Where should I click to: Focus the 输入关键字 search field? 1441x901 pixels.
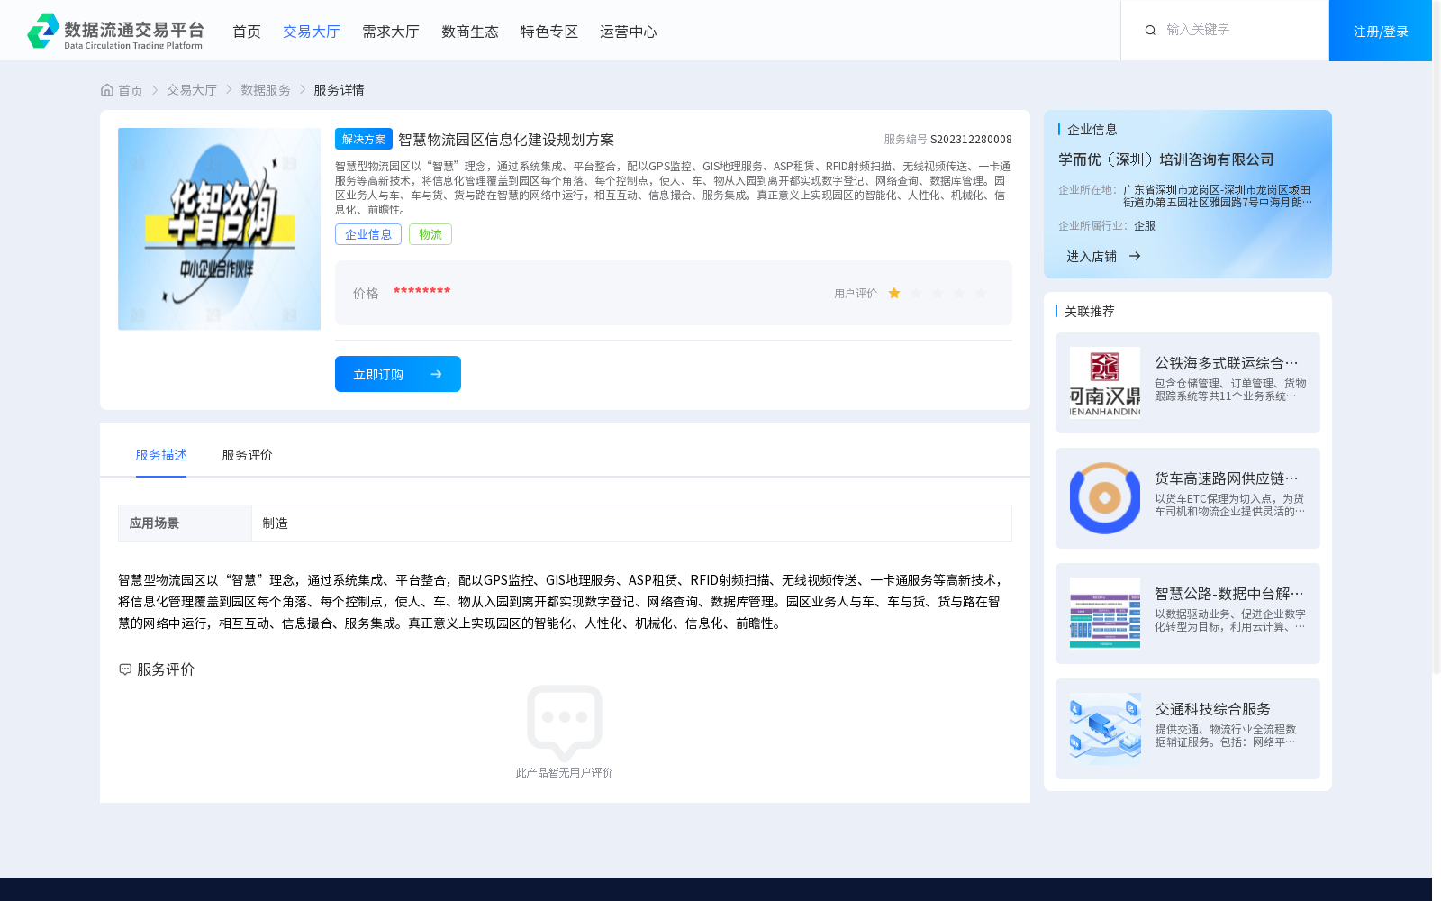click(x=1238, y=30)
